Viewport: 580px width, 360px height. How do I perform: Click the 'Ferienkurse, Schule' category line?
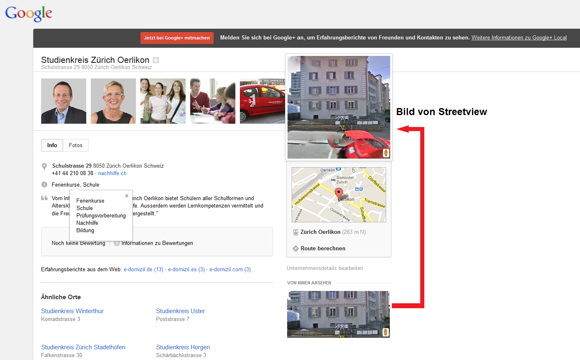click(x=76, y=185)
